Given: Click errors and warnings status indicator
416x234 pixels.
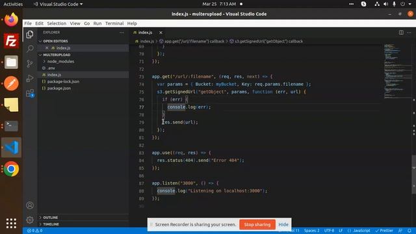Looking at the screenshot, I should pyautogui.click(x=34, y=231).
